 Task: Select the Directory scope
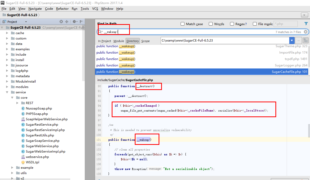click(x=133, y=41)
